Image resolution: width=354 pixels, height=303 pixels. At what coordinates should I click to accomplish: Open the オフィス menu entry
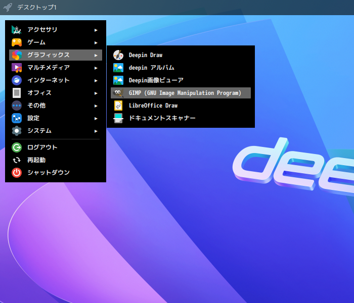(56, 93)
